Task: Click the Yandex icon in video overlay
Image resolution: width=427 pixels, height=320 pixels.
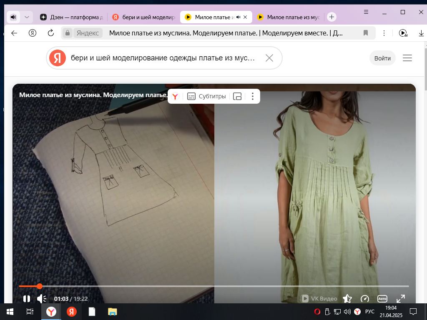Action: point(176,96)
